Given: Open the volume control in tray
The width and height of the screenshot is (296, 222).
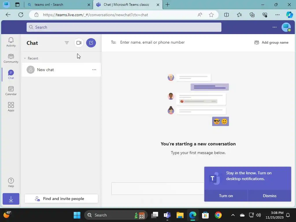Looking at the screenshot, I should pyautogui.click(x=258, y=215).
